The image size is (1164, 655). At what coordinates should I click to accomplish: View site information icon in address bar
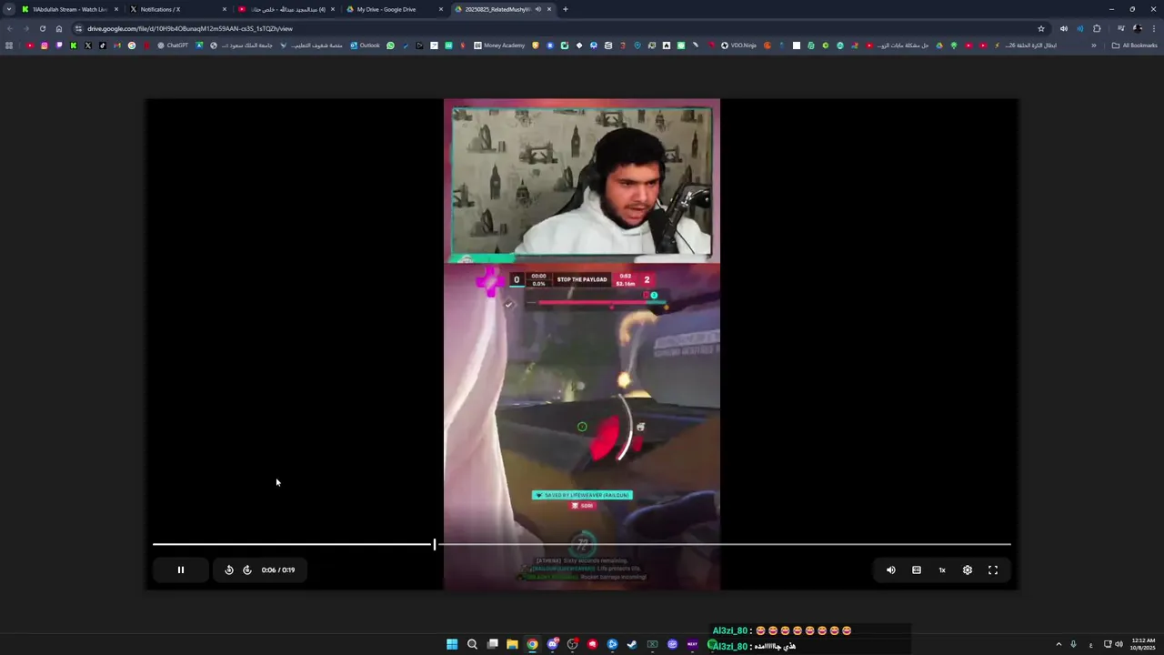coord(79,28)
